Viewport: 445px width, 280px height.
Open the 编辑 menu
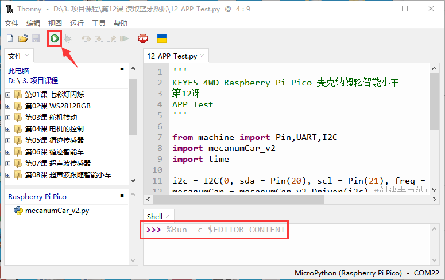(33, 24)
